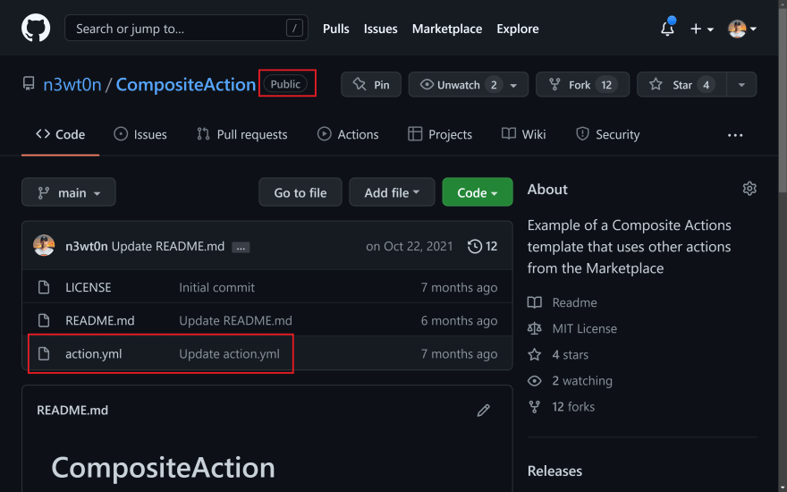This screenshot has width=787, height=492.
Task: Open Explore in top navigation
Action: (x=518, y=29)
